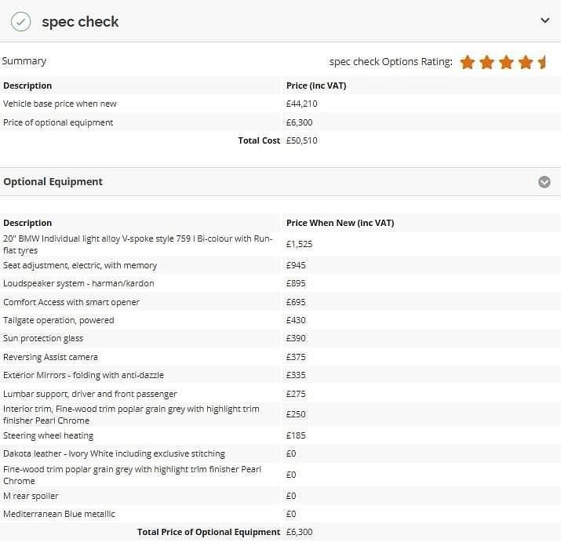Click the Loudspeaker system harman/kardon row
The image size is (561, 557).
pyautogui.click(x=281, y=283)
